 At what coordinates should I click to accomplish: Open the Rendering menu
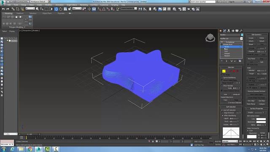(84, 5)
